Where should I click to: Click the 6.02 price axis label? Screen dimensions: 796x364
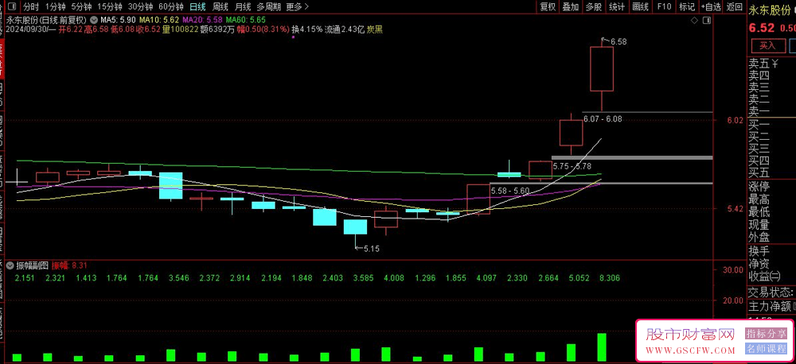coord(735,121)
